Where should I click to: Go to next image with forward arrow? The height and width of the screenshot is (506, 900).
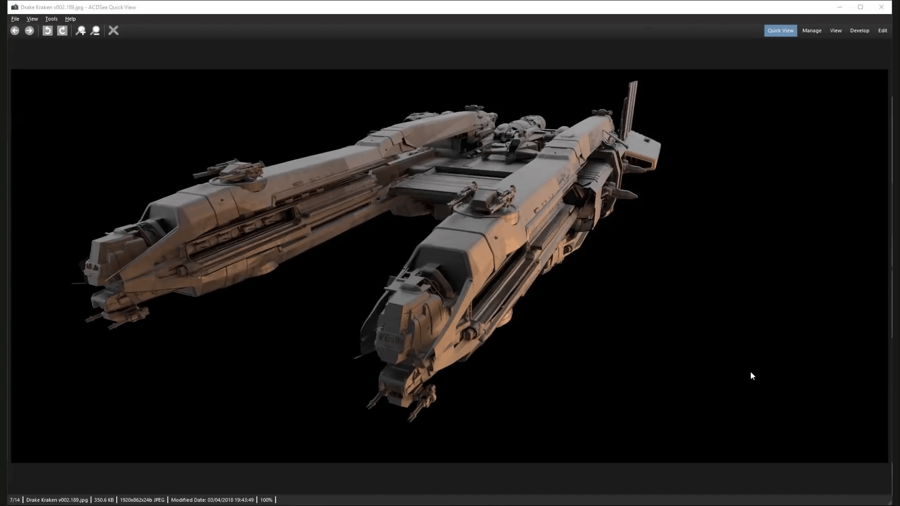[30, 30]
